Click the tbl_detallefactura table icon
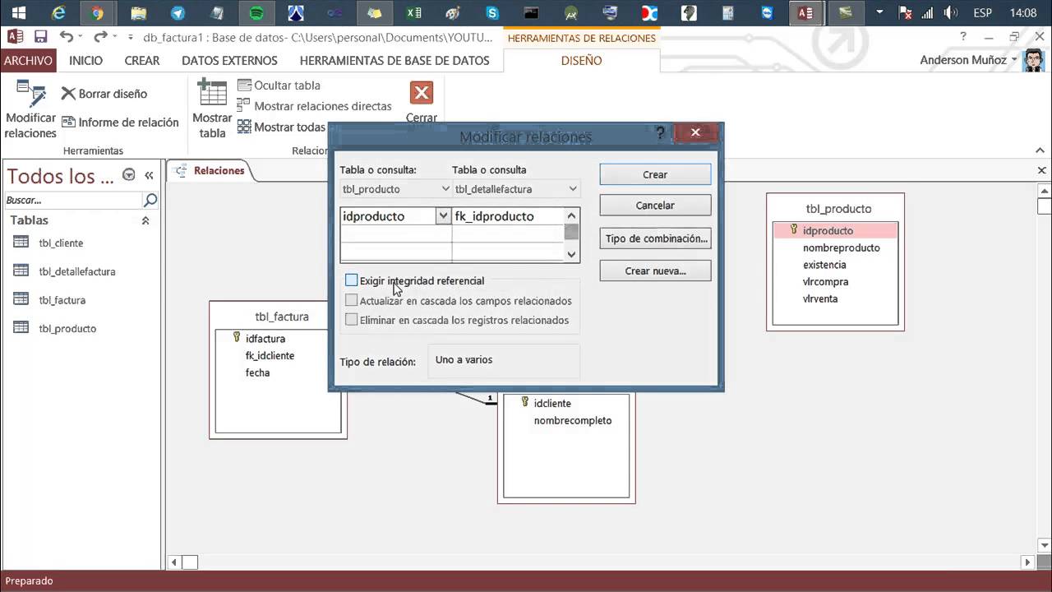Viewport: 1052px width, 592px height. point(21,271)
